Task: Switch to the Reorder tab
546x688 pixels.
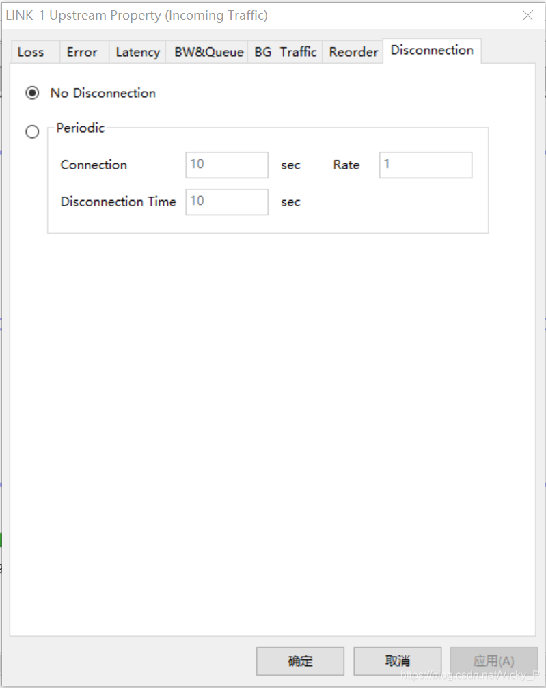Action: coord(353,52)
